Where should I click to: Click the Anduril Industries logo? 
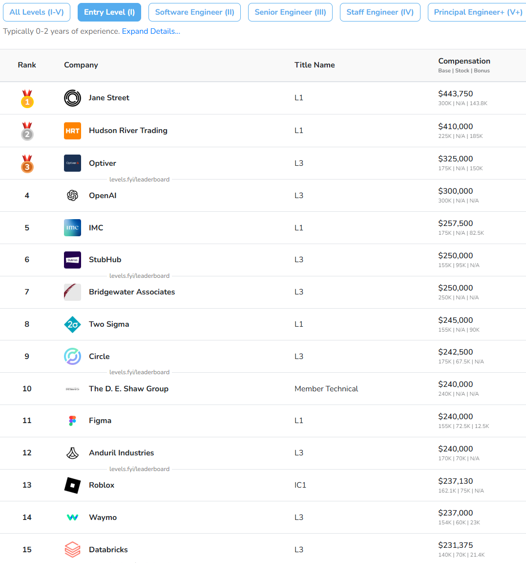[72, 453]
